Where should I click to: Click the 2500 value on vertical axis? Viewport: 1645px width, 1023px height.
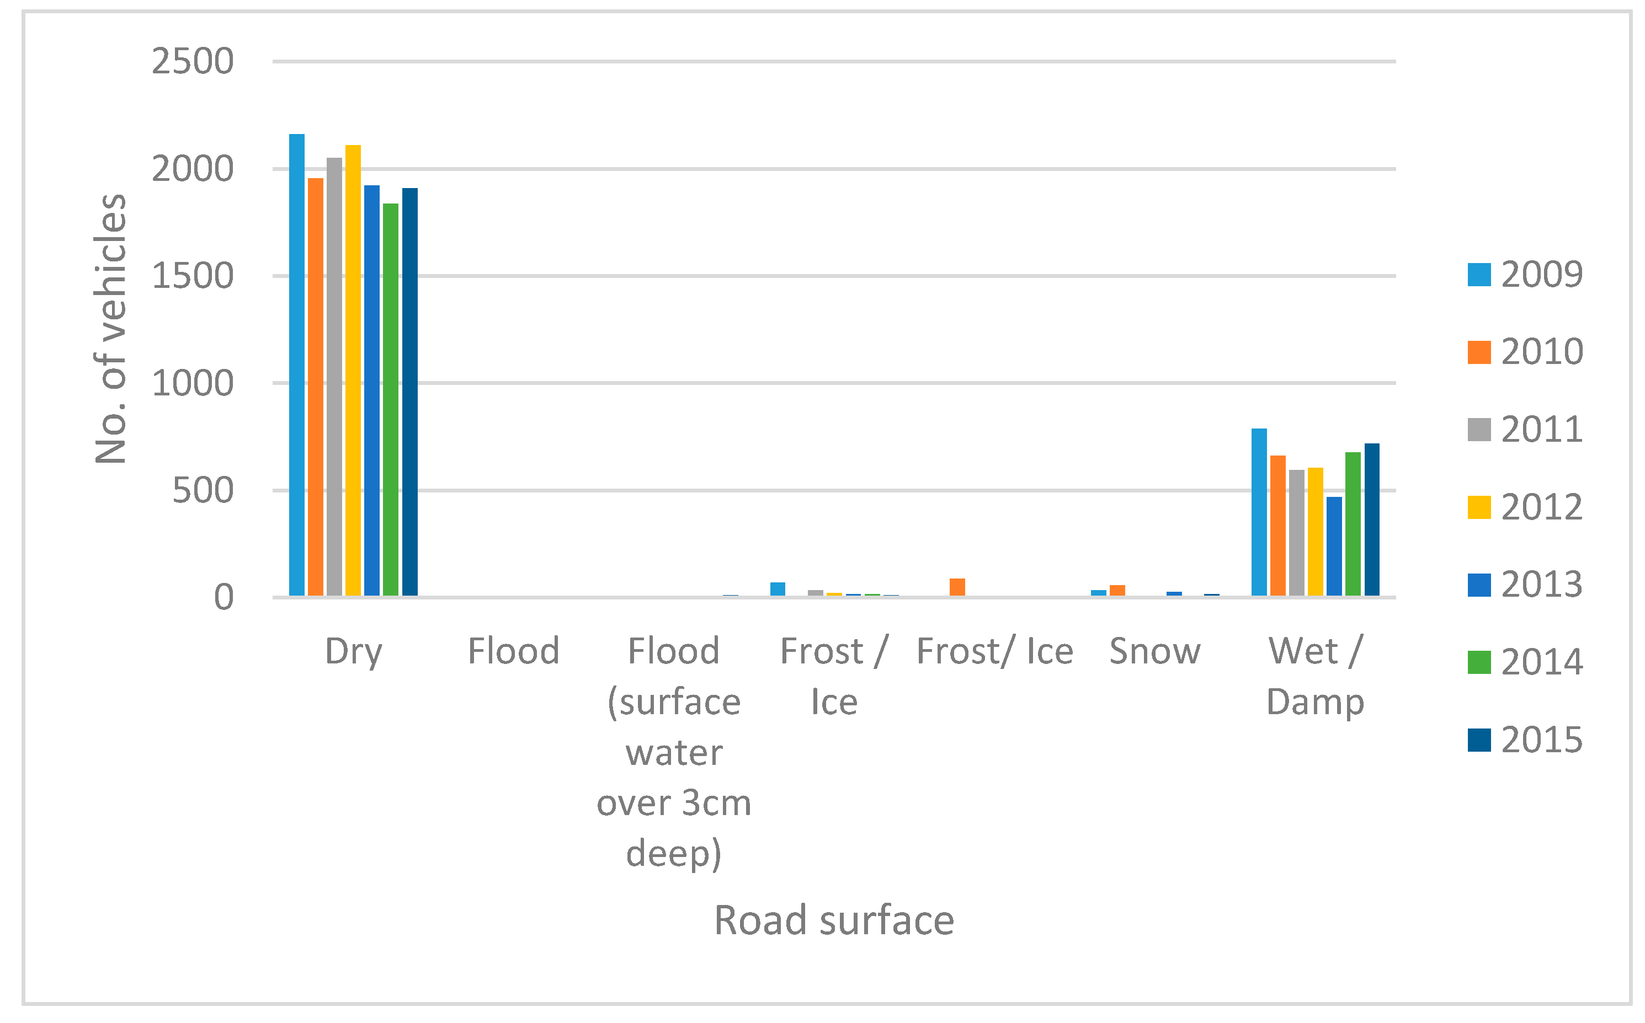coord(192,62)
